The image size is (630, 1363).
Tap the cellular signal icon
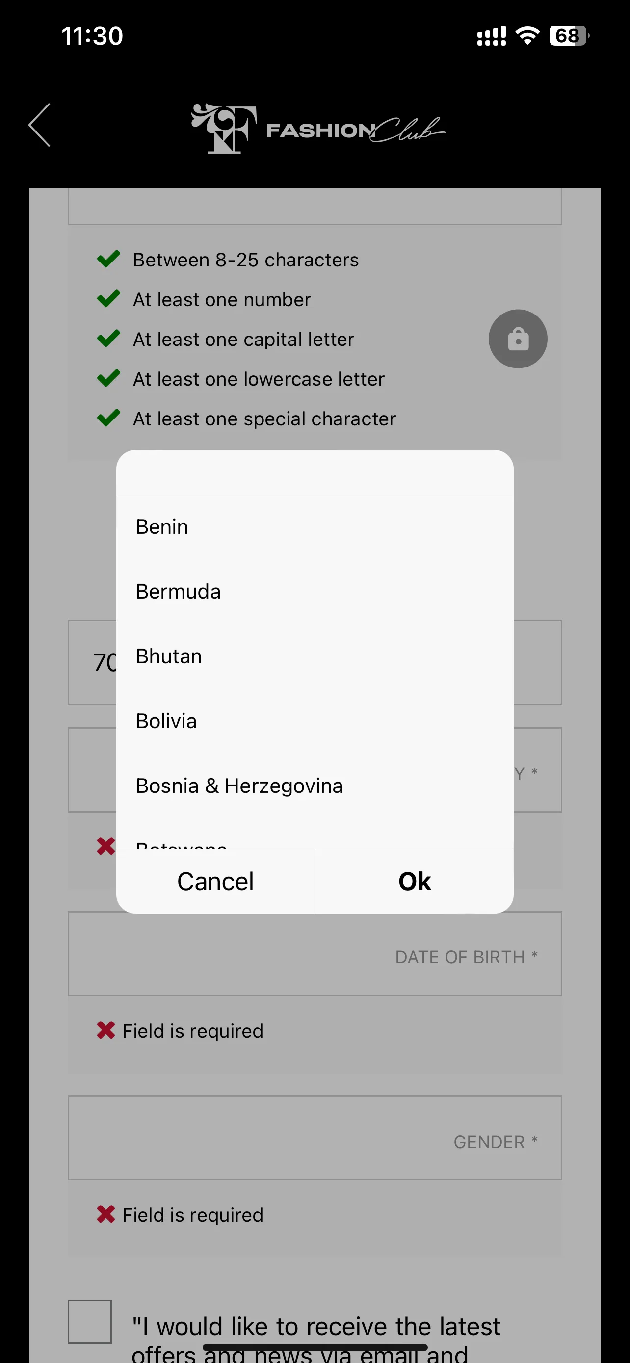[x=492, y=36]
